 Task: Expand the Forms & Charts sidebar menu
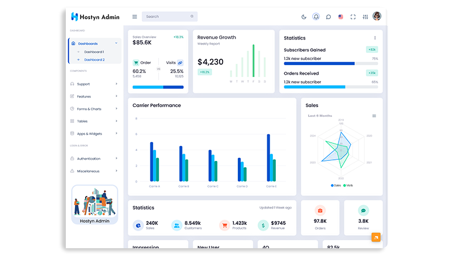pos(94,109)
